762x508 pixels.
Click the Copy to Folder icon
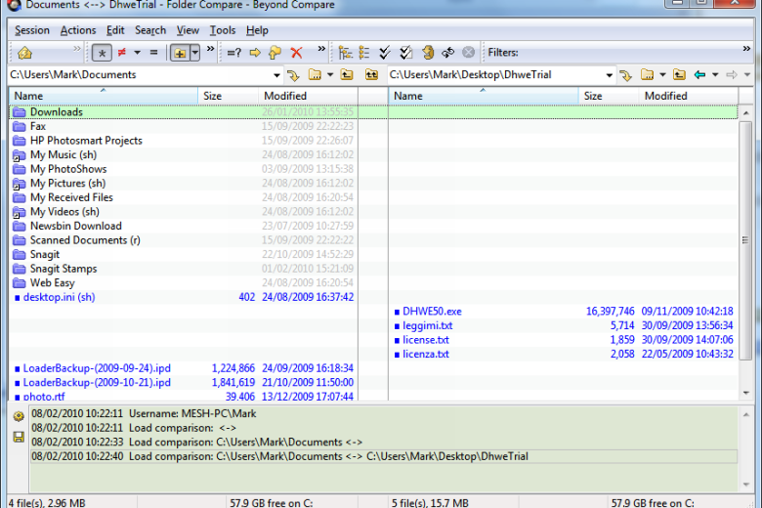click(275, 53)
